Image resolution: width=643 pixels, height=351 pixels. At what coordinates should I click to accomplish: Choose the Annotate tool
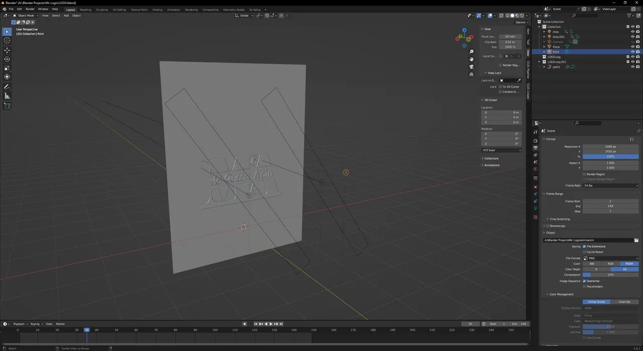tap(7, 87)
